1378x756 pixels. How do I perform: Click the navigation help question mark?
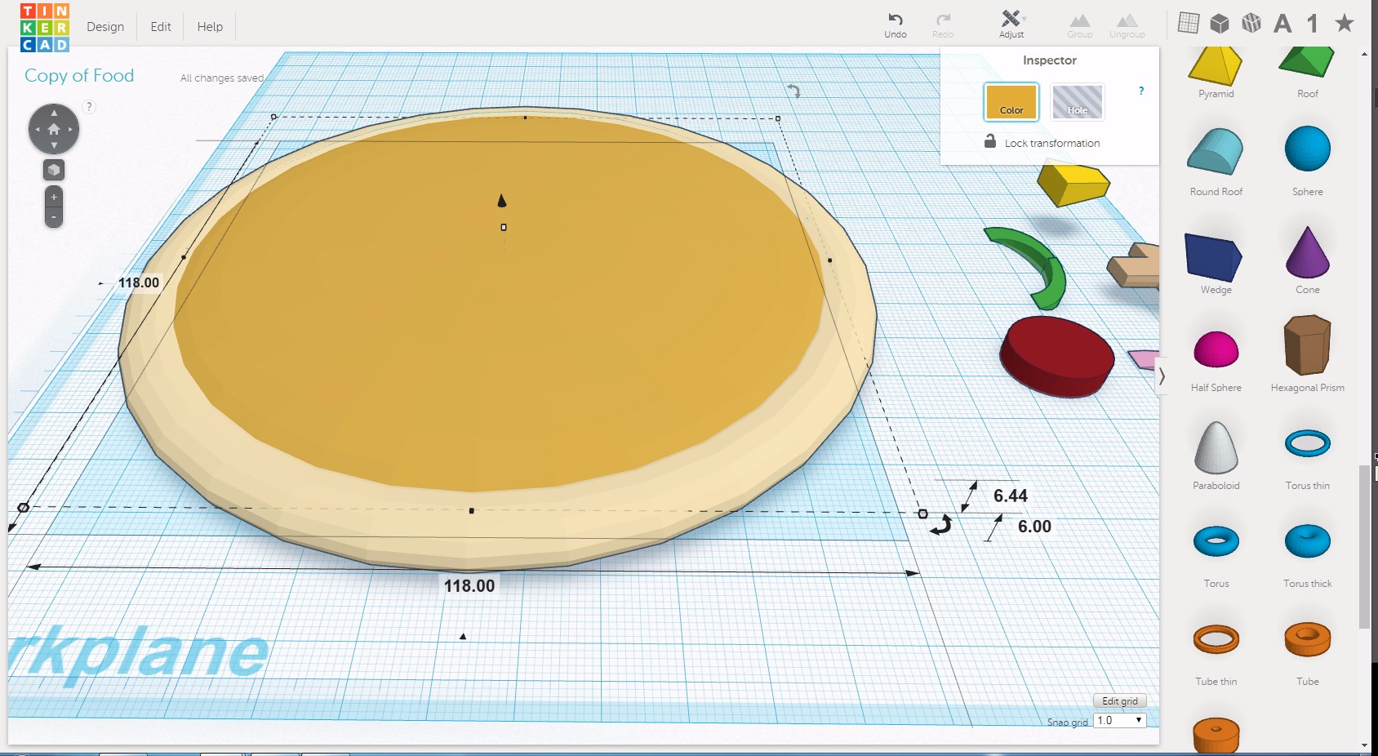point(89,107)
